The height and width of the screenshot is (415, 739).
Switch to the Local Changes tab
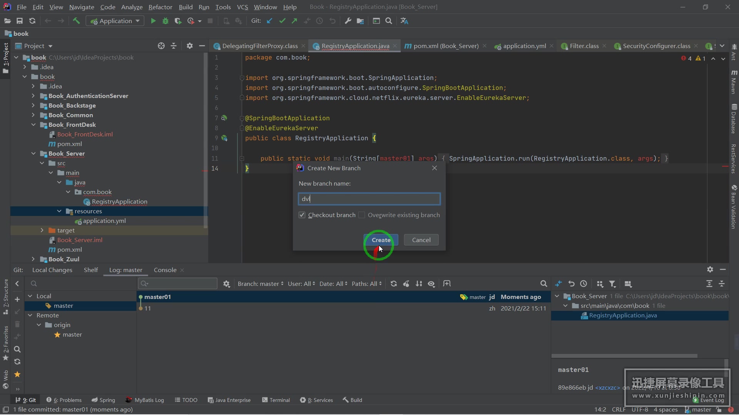(52, 270)
